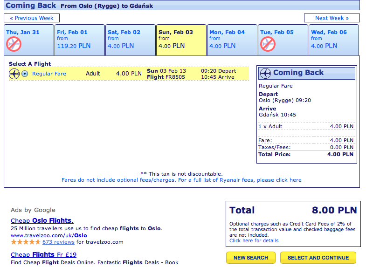Open the full list of Ryanair fees link

181,180
